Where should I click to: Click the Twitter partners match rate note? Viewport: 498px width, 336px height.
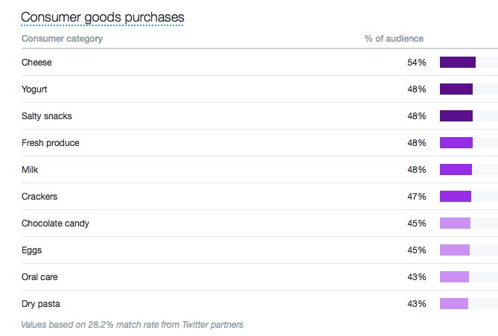(x=133, y=325)
